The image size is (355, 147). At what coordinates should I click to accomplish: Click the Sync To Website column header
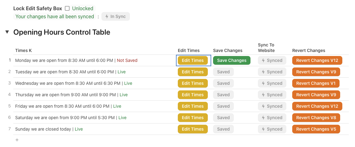point(266,48)
